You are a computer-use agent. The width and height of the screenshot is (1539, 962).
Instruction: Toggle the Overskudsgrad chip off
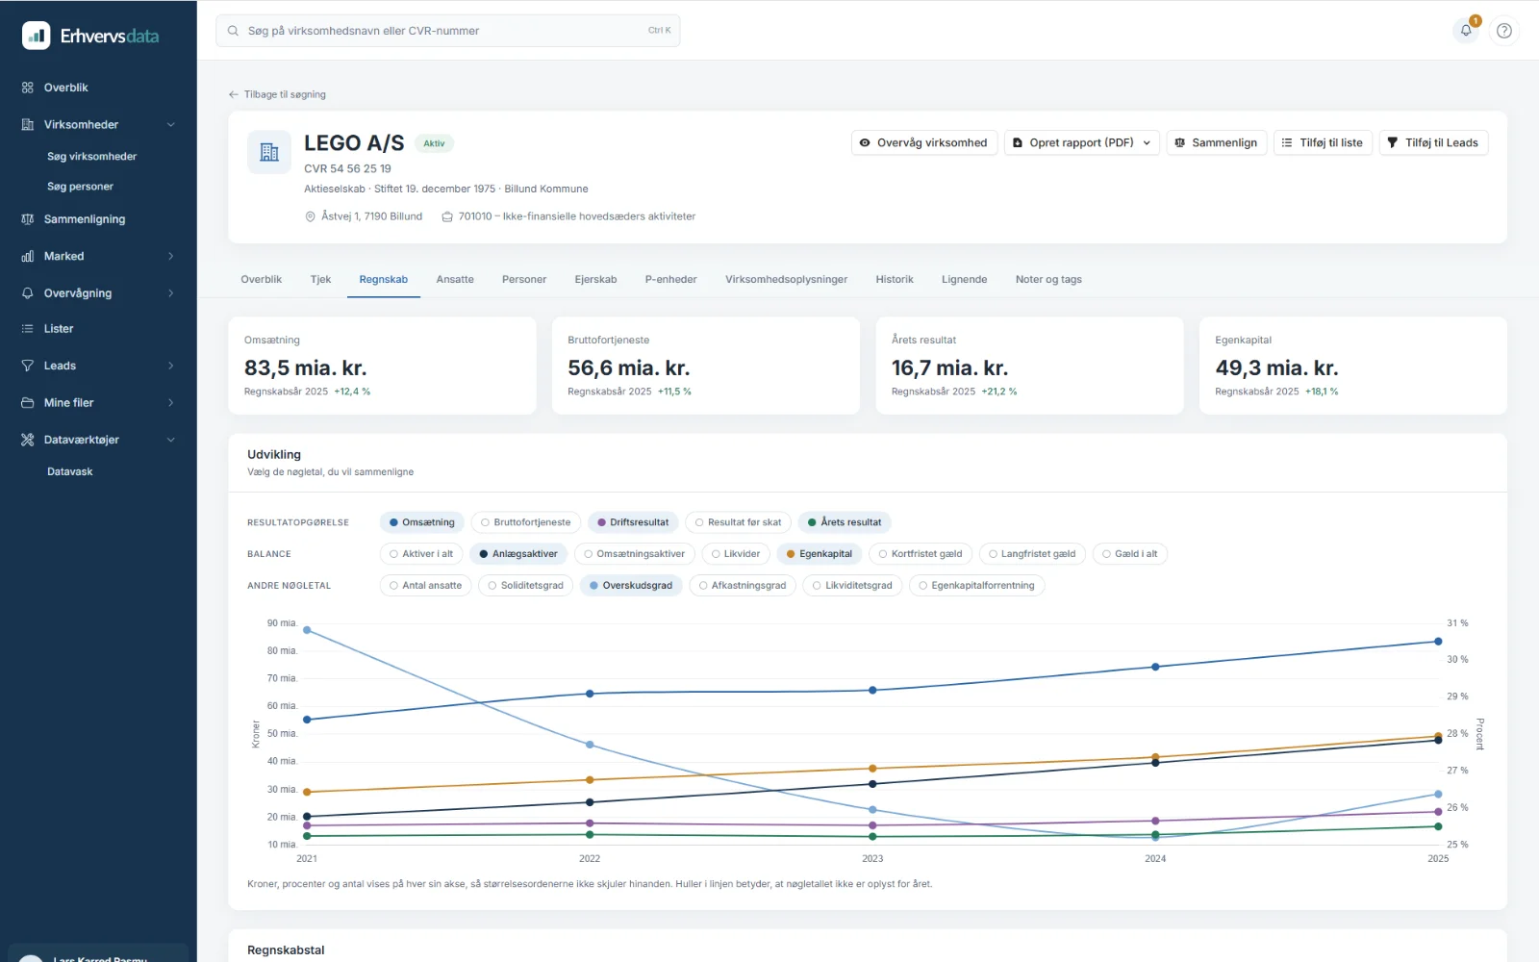631,586
